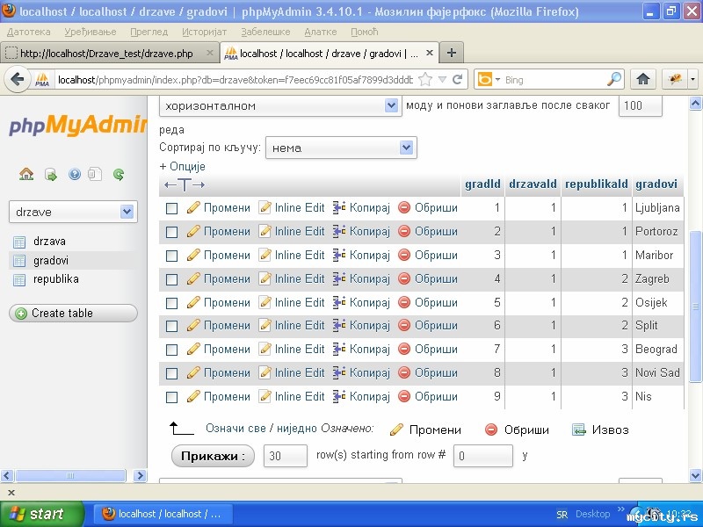Click the phpMyAdmin home icon in sidebar

pos(26,174)
